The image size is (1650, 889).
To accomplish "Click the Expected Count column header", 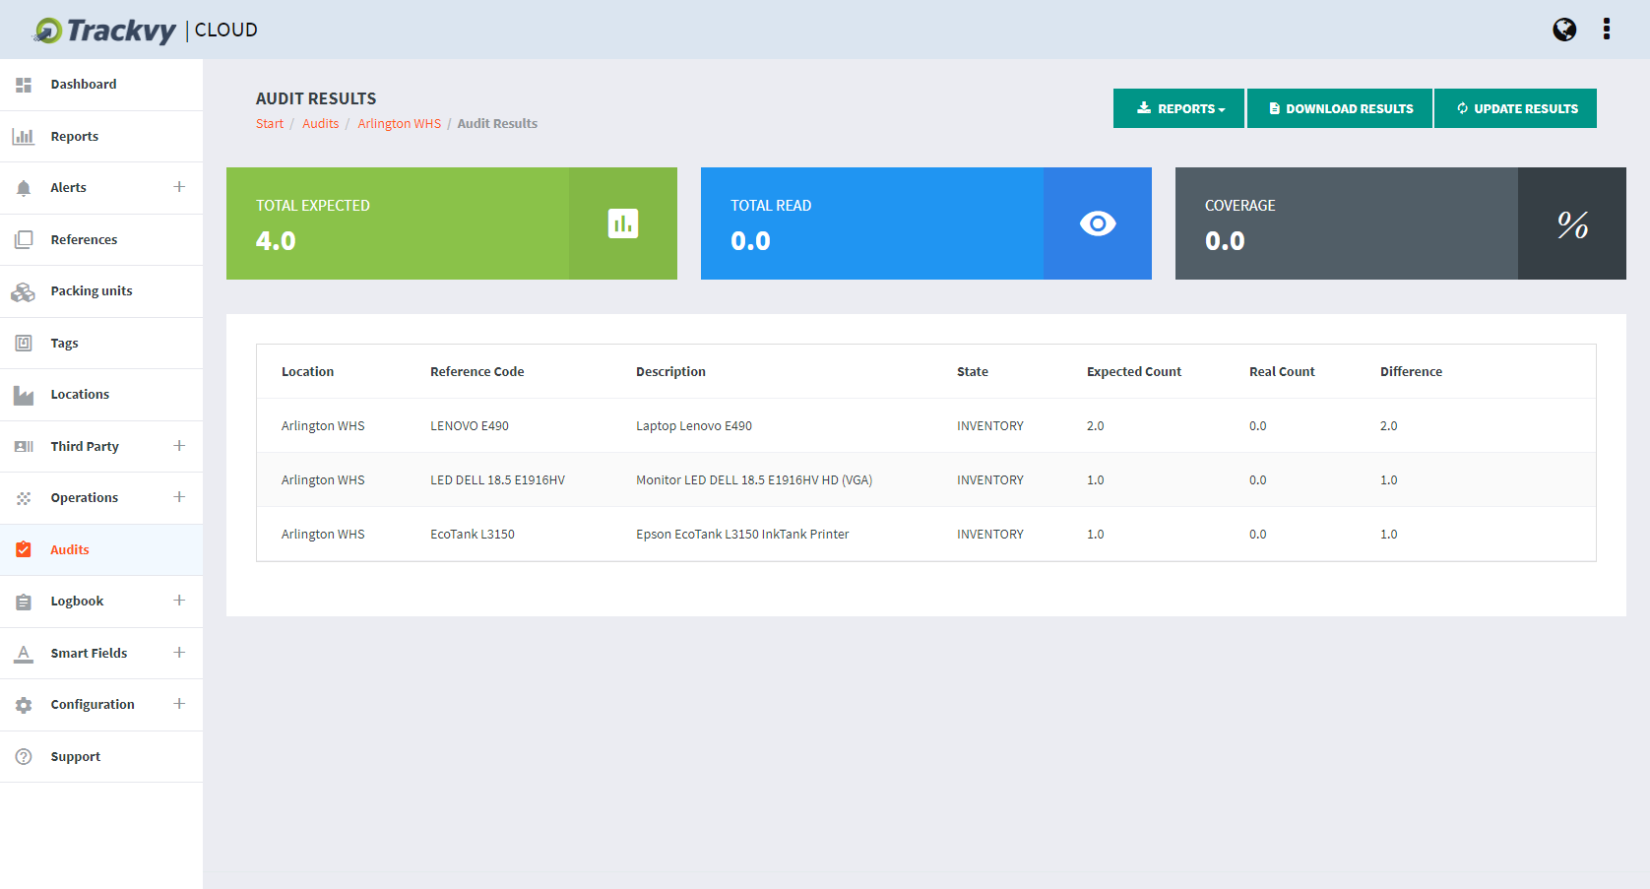I will 1134,372.
